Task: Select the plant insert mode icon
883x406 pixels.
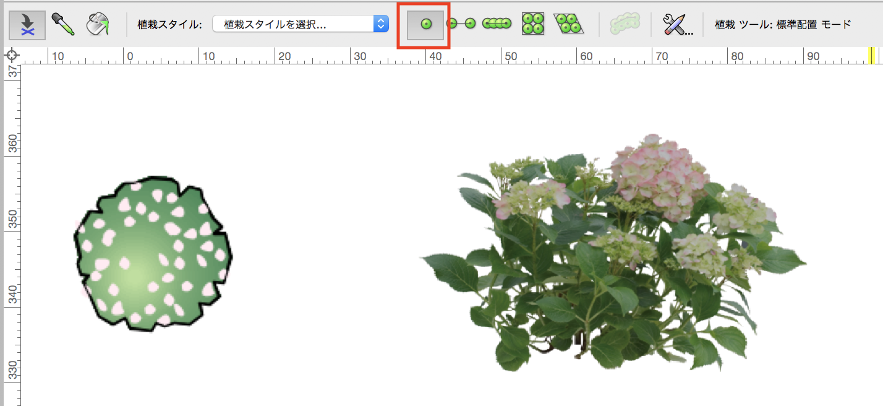Action: (x=27, y=25)
